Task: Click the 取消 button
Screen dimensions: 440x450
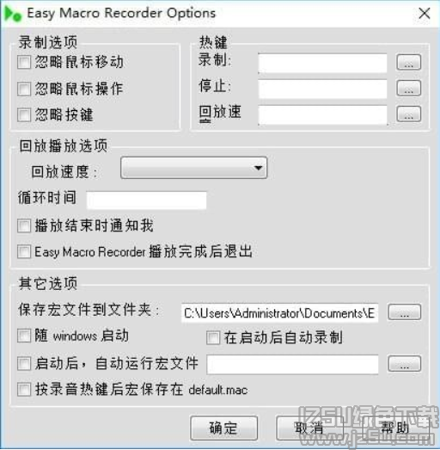Action: point(310,428)
